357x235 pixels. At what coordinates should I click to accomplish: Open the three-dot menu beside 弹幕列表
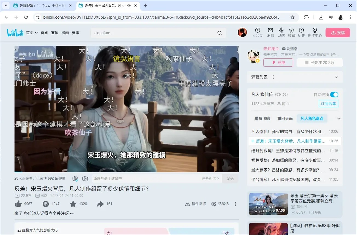point(273,77)
